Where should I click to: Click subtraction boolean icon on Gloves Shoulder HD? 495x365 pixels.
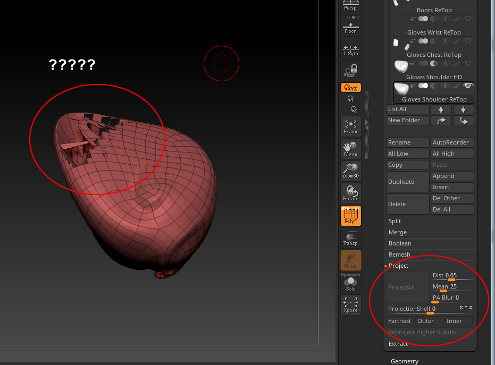[x=434, y=63]
